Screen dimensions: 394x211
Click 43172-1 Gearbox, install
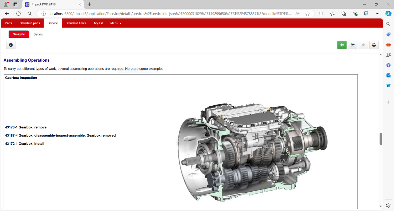(x=25, y=144)
